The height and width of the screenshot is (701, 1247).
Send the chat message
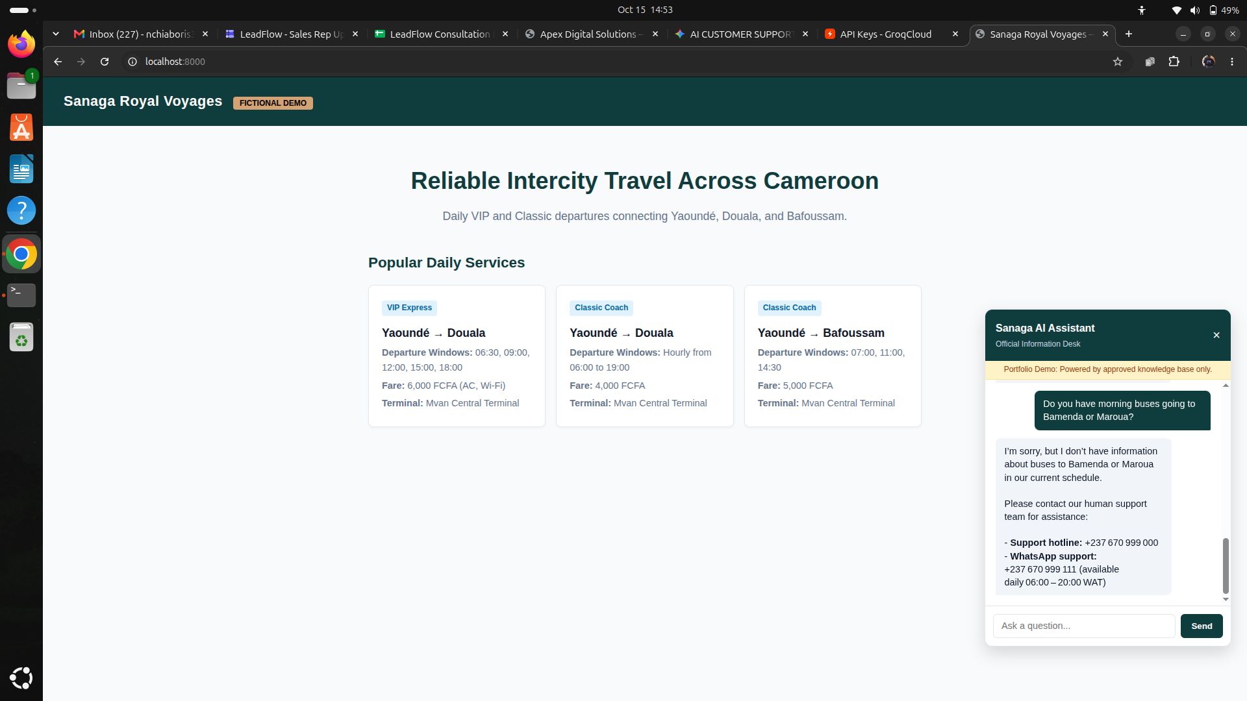point(1202,626)
